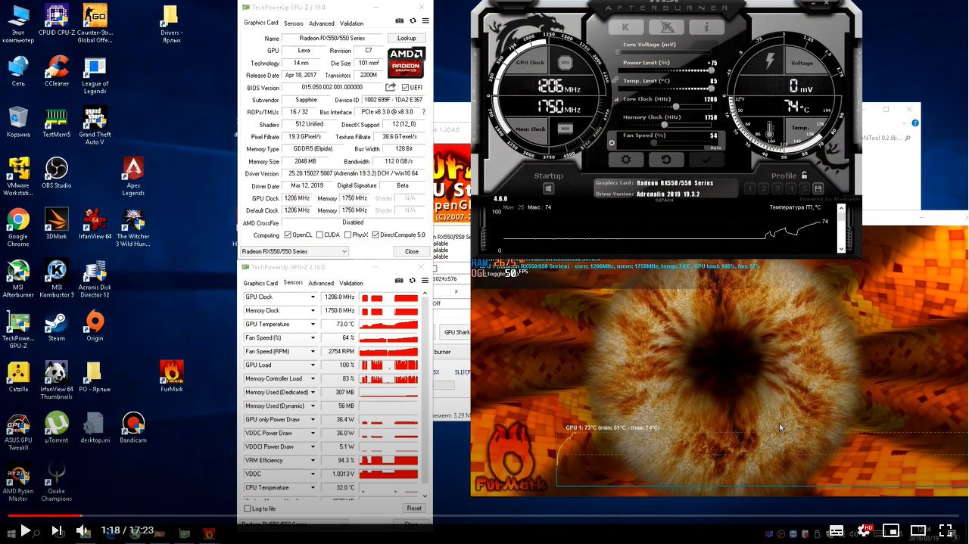Enable Log to file checkbox
This screenshot has width=969, height=544.
[x=248, y=508]
